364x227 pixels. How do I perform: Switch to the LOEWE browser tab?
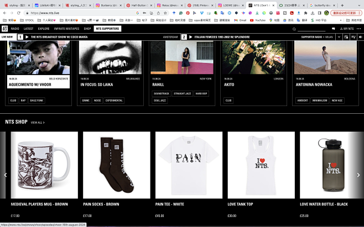pyautogui.click(x=231, y=5)
